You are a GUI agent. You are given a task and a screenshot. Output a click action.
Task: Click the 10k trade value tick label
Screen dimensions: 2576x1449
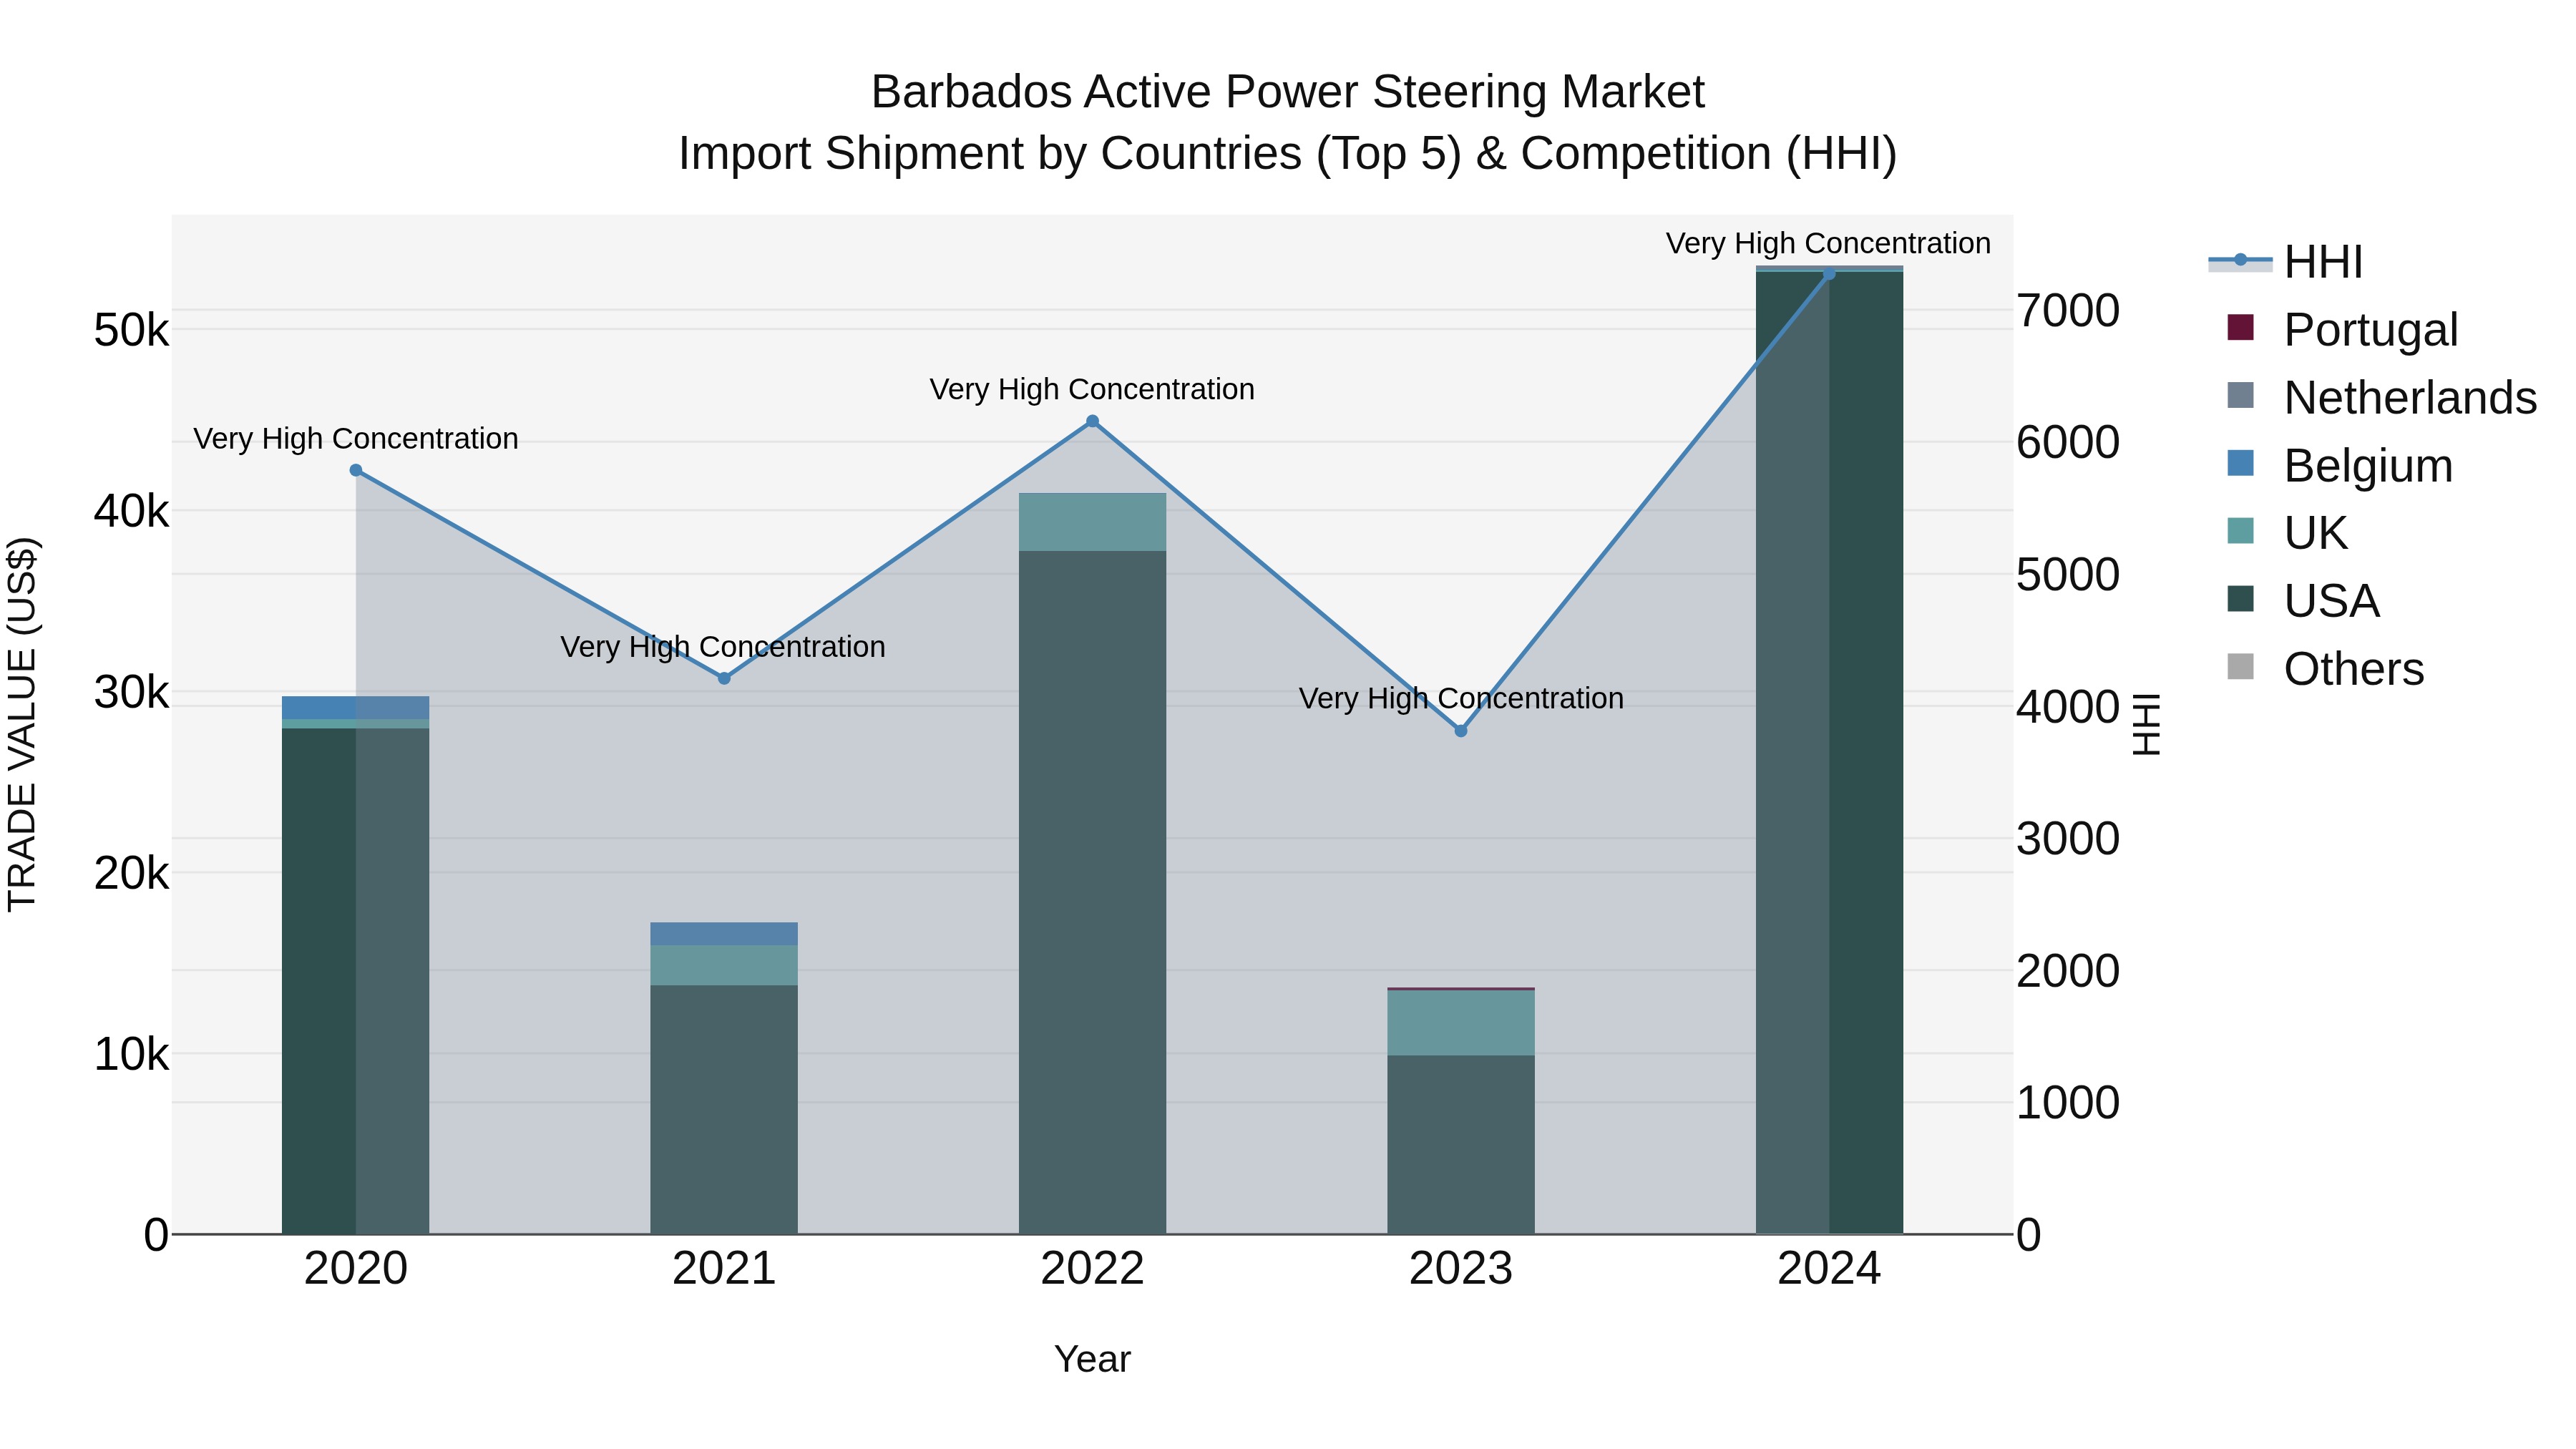(x=131, y=1054)
